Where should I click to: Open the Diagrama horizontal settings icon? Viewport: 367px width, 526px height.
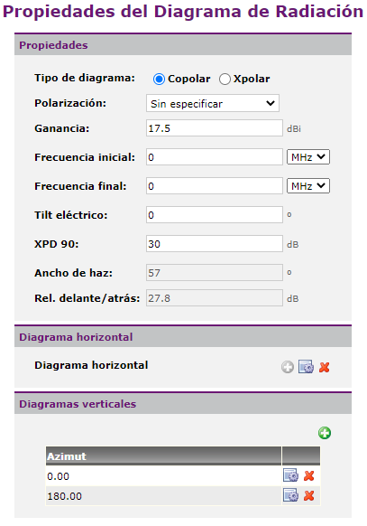[x=306, y=367]
